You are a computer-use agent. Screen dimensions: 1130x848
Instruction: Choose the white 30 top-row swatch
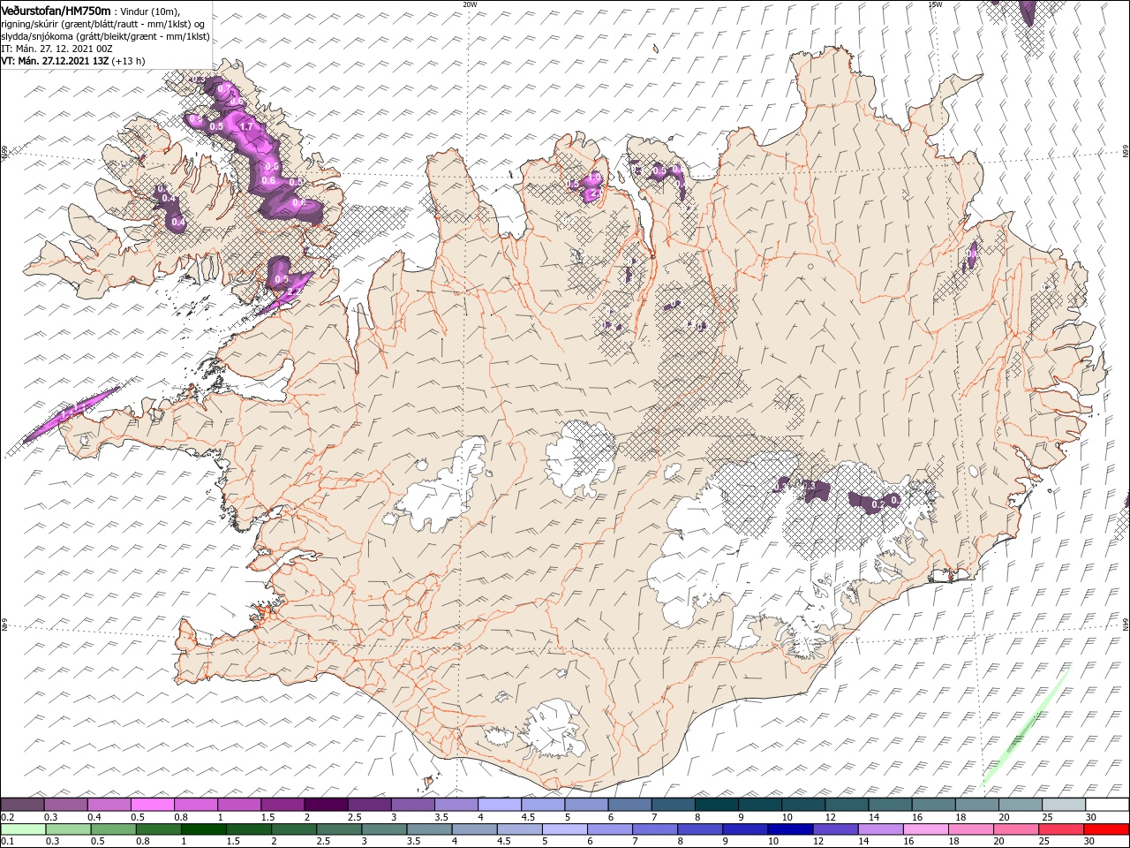(1107, 805)
